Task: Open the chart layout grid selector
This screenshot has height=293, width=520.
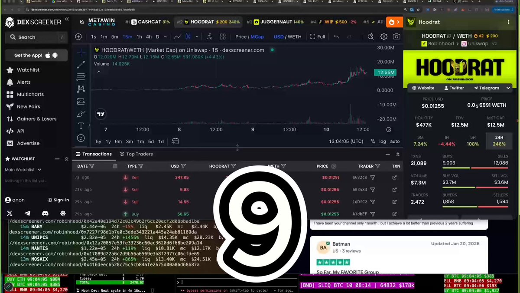Action: click(x=222, y=37)
